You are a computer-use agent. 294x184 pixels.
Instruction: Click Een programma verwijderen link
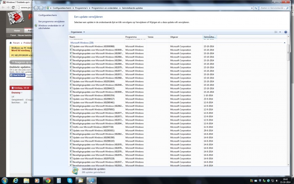[x=52, y=21]
